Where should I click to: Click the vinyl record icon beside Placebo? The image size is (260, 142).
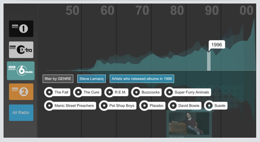click(x=144, y=106)
